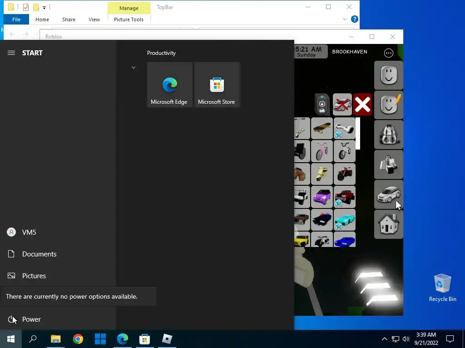Switch to Share ribbon tab

point(69,19)
